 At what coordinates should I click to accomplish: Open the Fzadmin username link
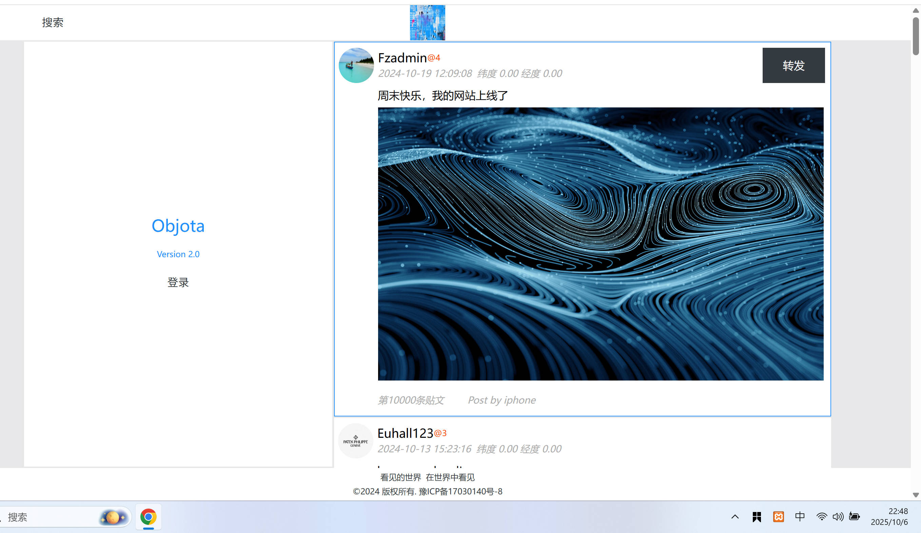click(x=402, y=58)
